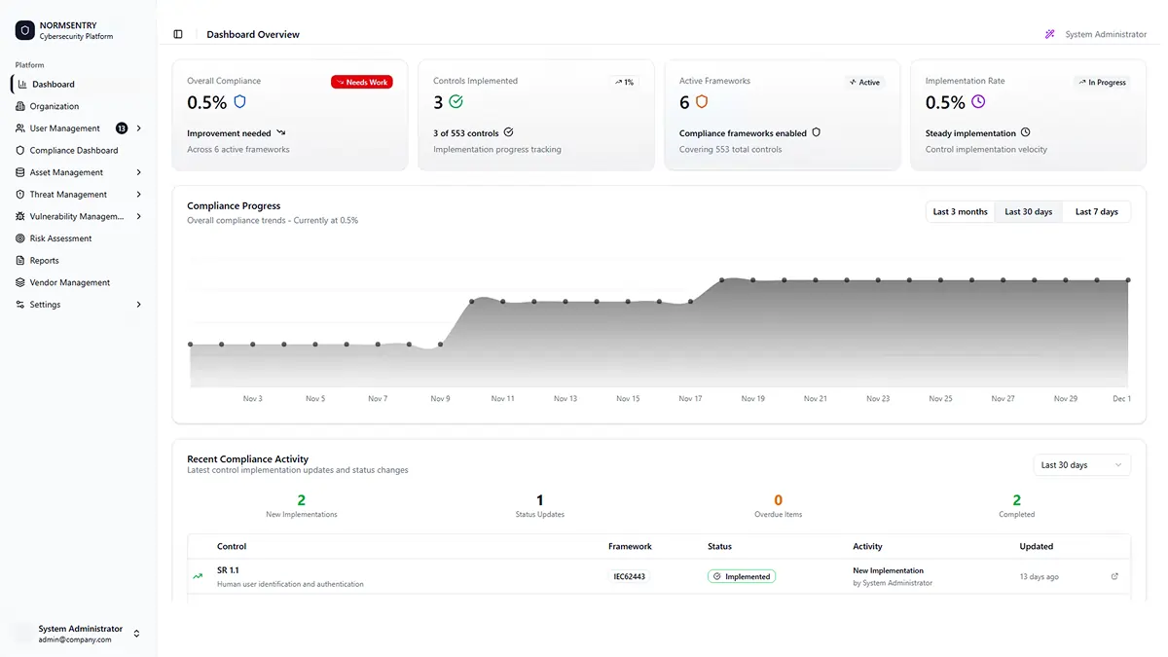This screenshot has height=657, width=1168.
Task: Select the Last 30 days chart range tab
Action: [x=1028, y=211]
